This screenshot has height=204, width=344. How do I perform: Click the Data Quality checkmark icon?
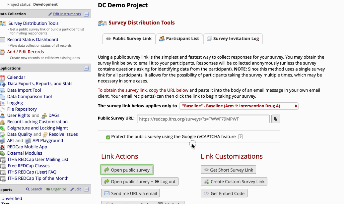[2, 134]
